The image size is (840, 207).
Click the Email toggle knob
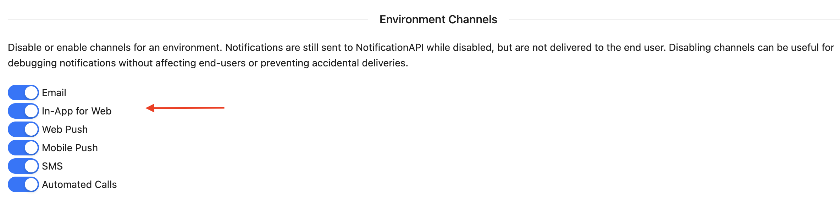31,93
